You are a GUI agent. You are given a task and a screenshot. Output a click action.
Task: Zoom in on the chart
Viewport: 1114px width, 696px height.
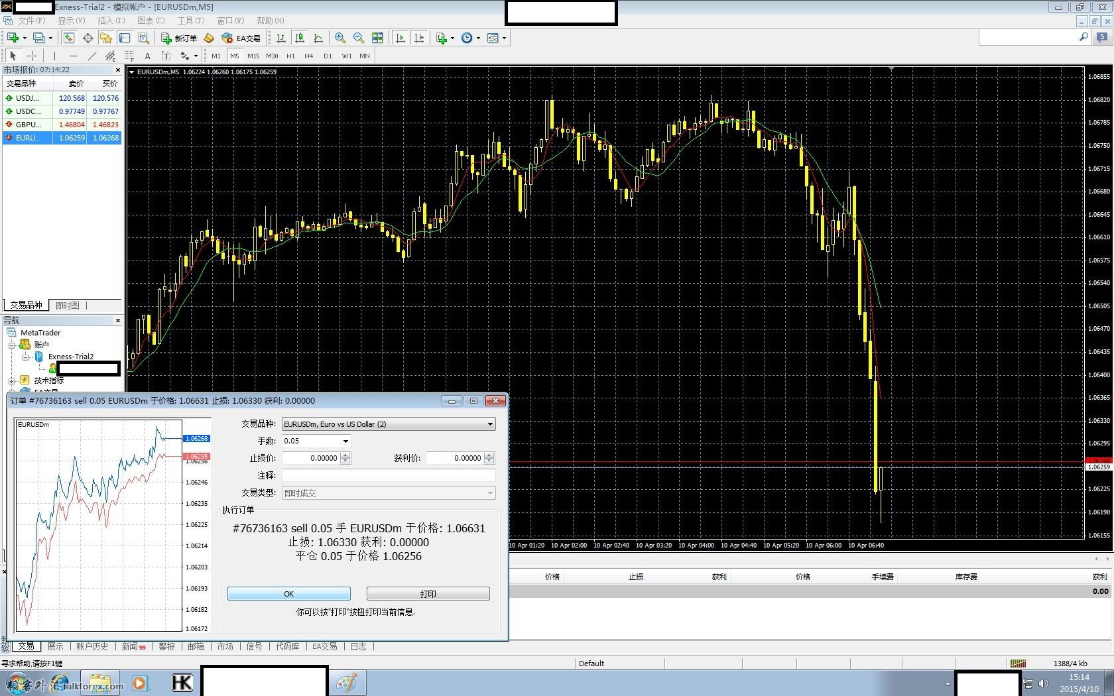pos(340,38)
